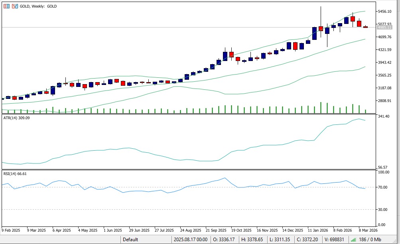Click the open price O: 3336.17 field
Image resolution: width=400 pixels, height=244 pixels.
click(x=224, y=240)
